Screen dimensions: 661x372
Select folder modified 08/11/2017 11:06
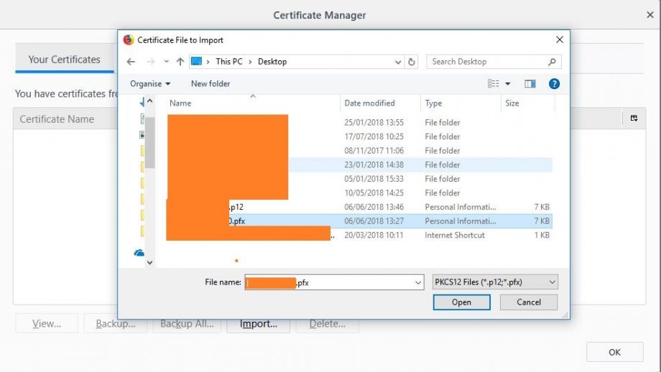pos(359,150)
